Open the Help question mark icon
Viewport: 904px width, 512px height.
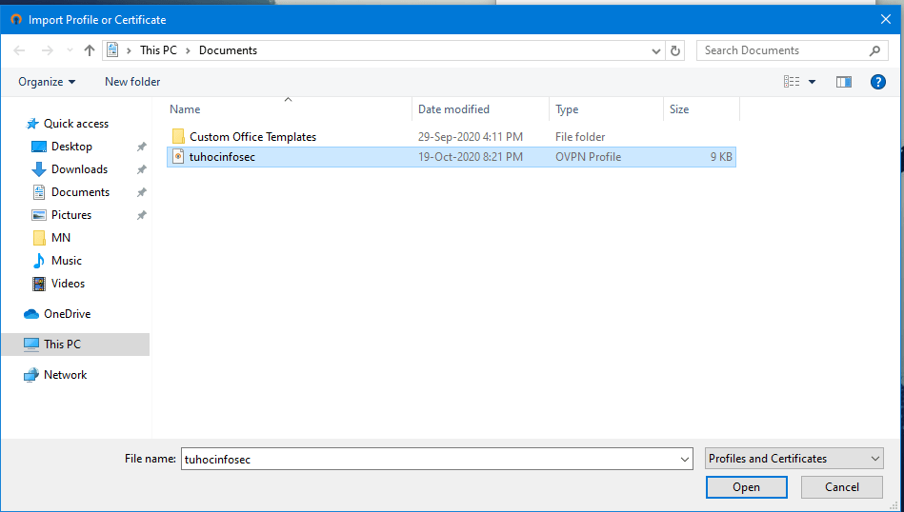878,82
